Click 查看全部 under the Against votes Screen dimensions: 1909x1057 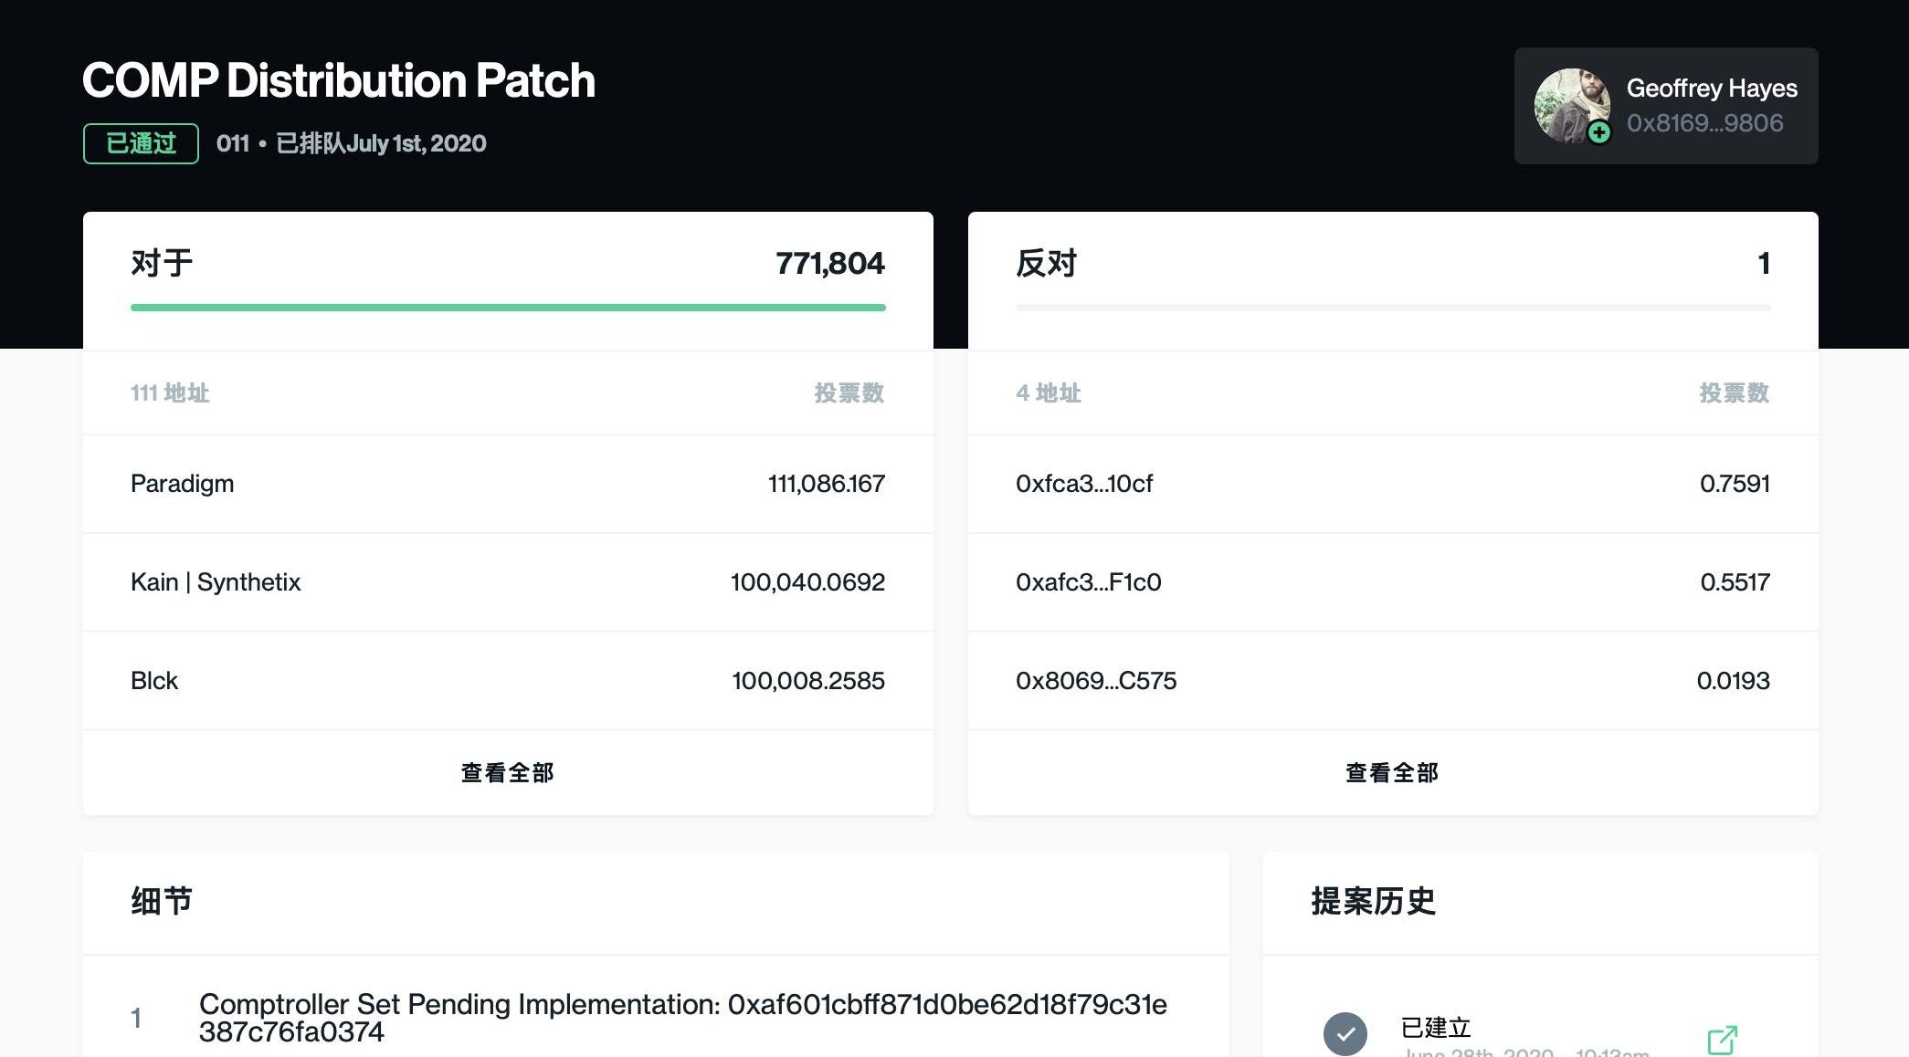click(1392, 773)
